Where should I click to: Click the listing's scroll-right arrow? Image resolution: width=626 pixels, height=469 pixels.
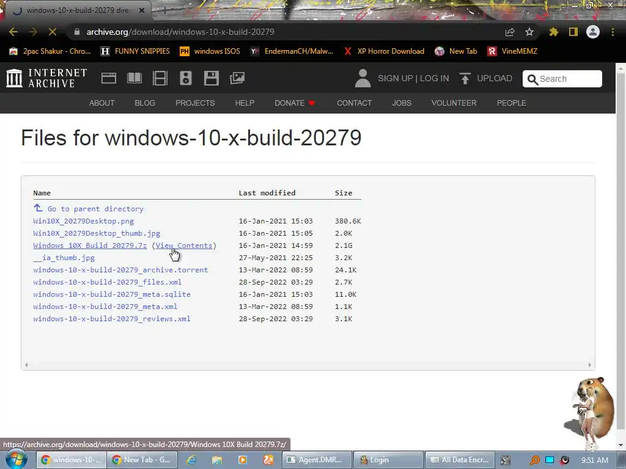point(590,365)
